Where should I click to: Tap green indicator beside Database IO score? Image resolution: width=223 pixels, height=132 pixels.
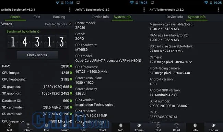click(71, 101)
